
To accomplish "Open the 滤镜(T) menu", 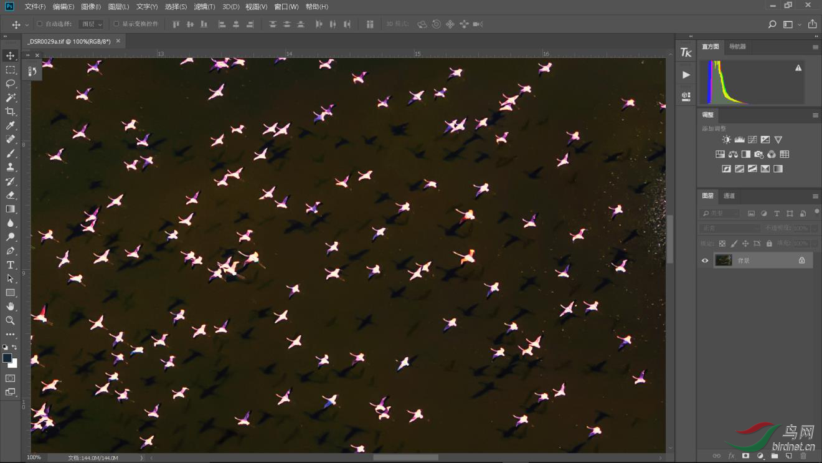I will click(x=204, y=7).
